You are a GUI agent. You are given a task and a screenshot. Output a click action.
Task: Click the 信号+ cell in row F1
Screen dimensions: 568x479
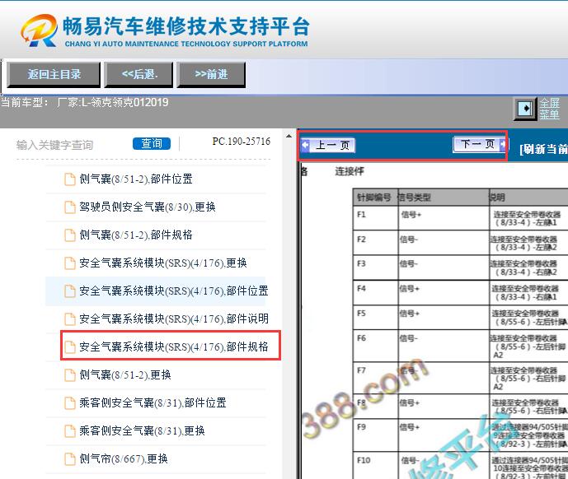(444, 218)
